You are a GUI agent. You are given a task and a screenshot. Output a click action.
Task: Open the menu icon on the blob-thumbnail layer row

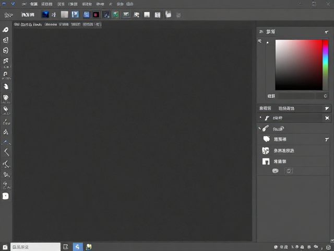(327, 140)
